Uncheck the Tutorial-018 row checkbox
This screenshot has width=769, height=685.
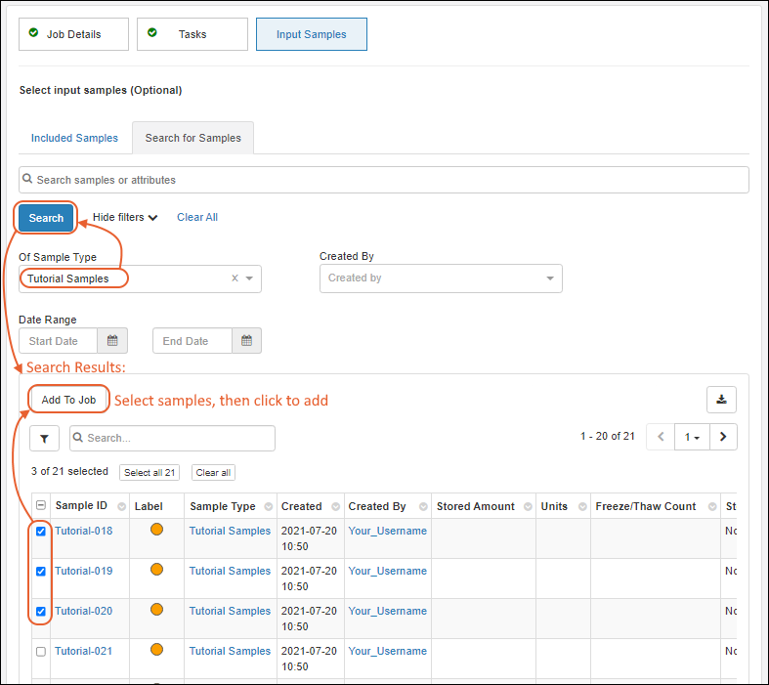click(x=40, y=532)
